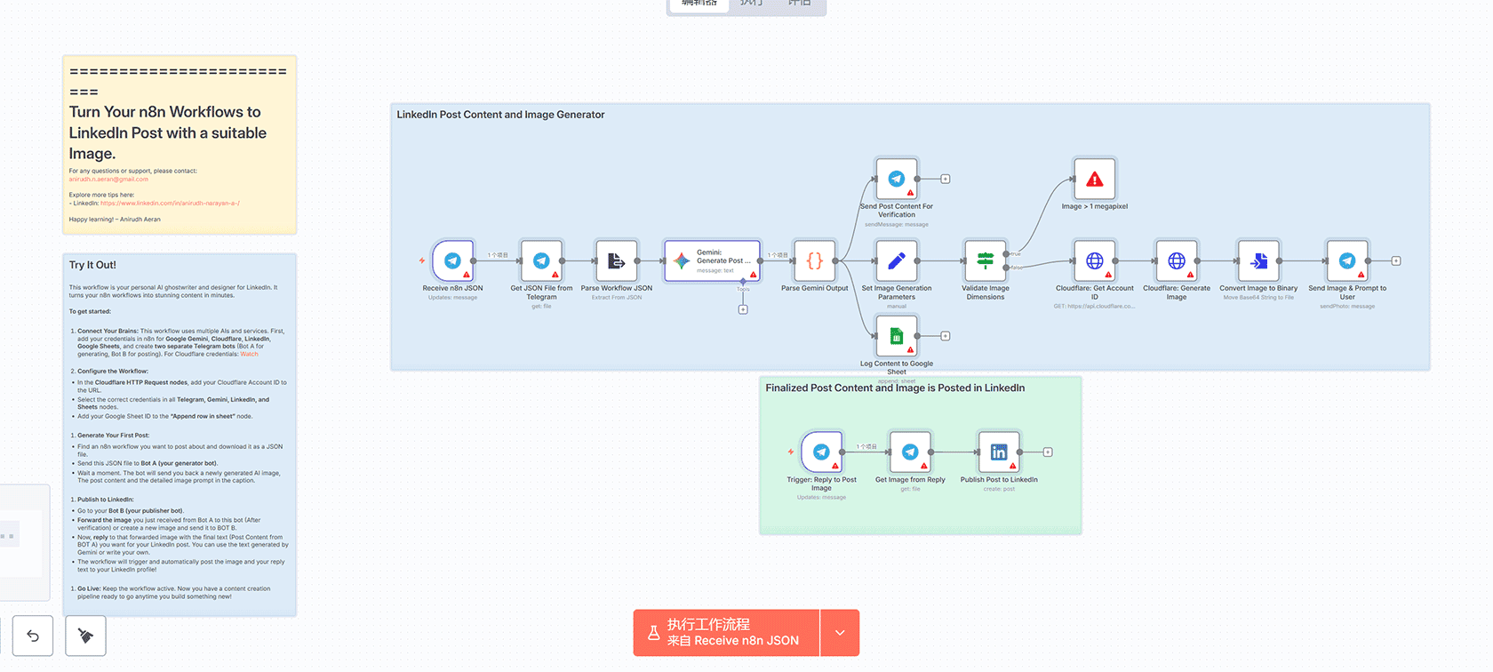Click the undo arrow button
Image resolution: width=1493 pixels, height=672 pixels.
[x=33, y=636]
